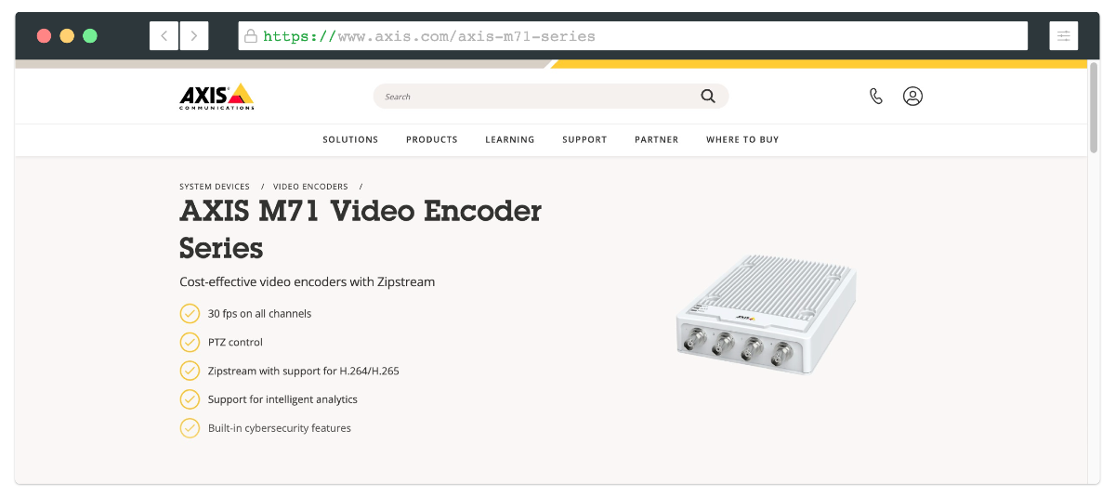This screenshot has height=496, width=1115.
Task: Click text 'Support for intelligent analytics'
Action: [282, 399]
